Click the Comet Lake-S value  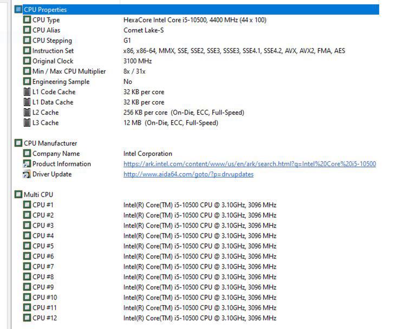(x=144, y=30)
